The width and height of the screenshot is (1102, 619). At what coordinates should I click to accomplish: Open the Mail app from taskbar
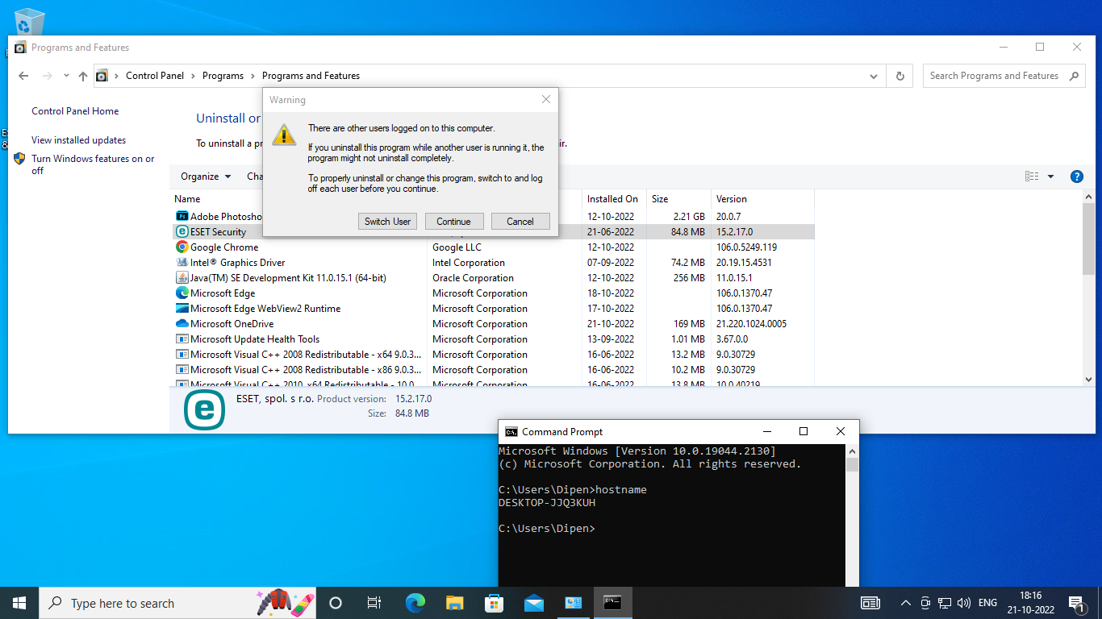click(x=533, y=603)
